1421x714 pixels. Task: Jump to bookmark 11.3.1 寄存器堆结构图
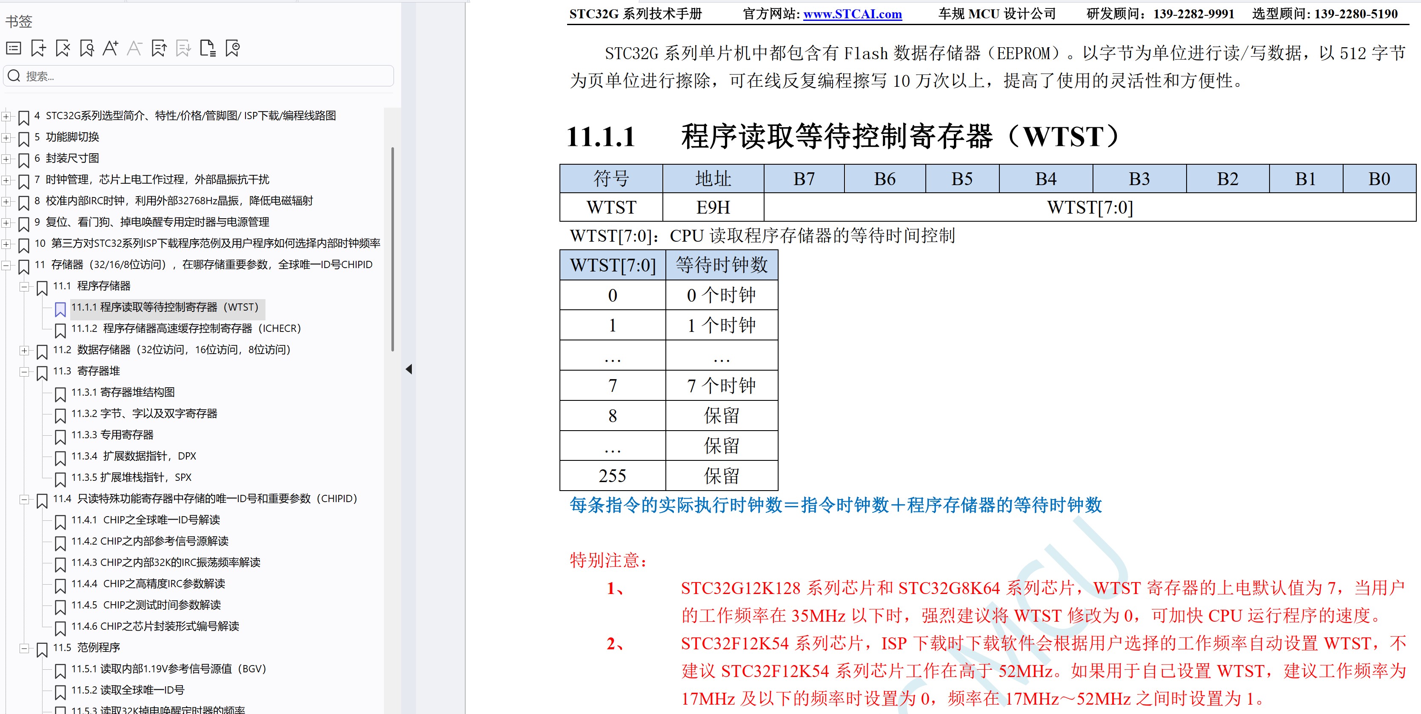click(x=123, y=392)
